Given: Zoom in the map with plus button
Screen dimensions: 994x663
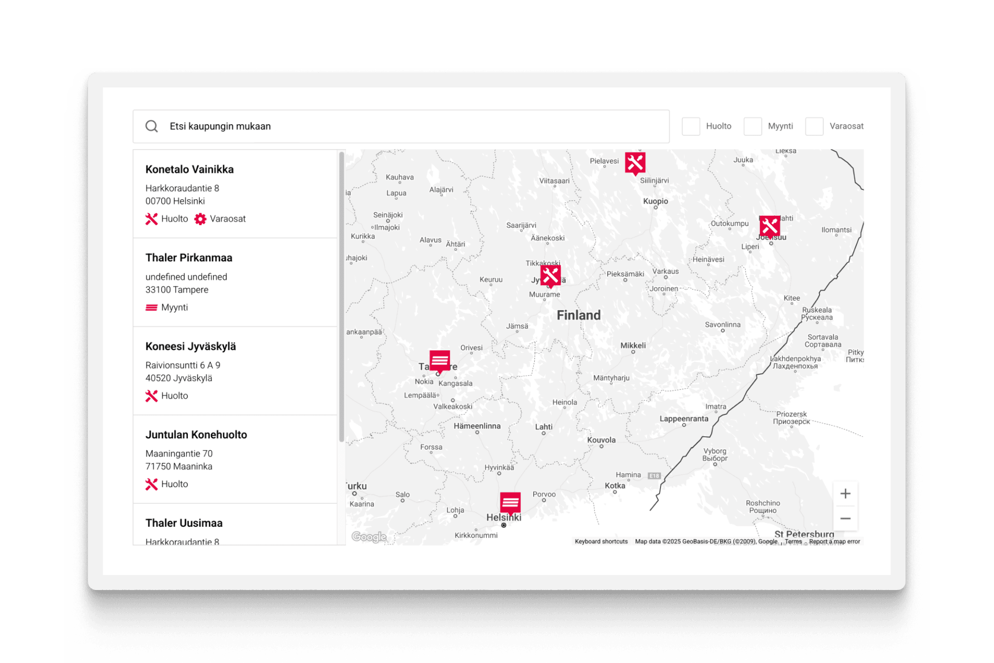Looking at the screenshot, I should click(x=845, y=494).
